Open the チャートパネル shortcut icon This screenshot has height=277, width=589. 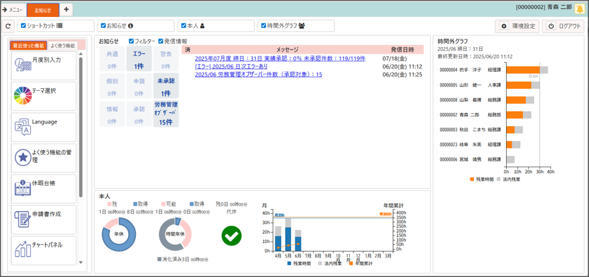(23, 250)
